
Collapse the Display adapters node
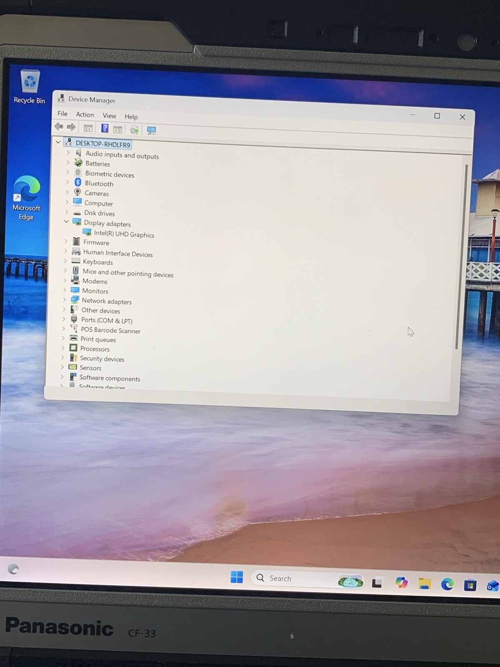66,221
